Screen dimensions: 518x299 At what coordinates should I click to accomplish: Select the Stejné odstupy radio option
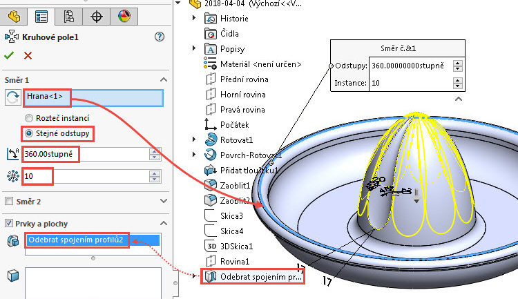click(x=57, y=133)
